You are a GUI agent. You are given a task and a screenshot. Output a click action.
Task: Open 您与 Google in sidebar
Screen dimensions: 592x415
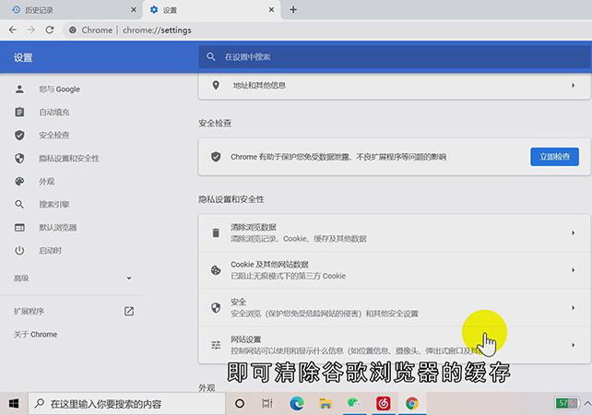tap(59, 89)
